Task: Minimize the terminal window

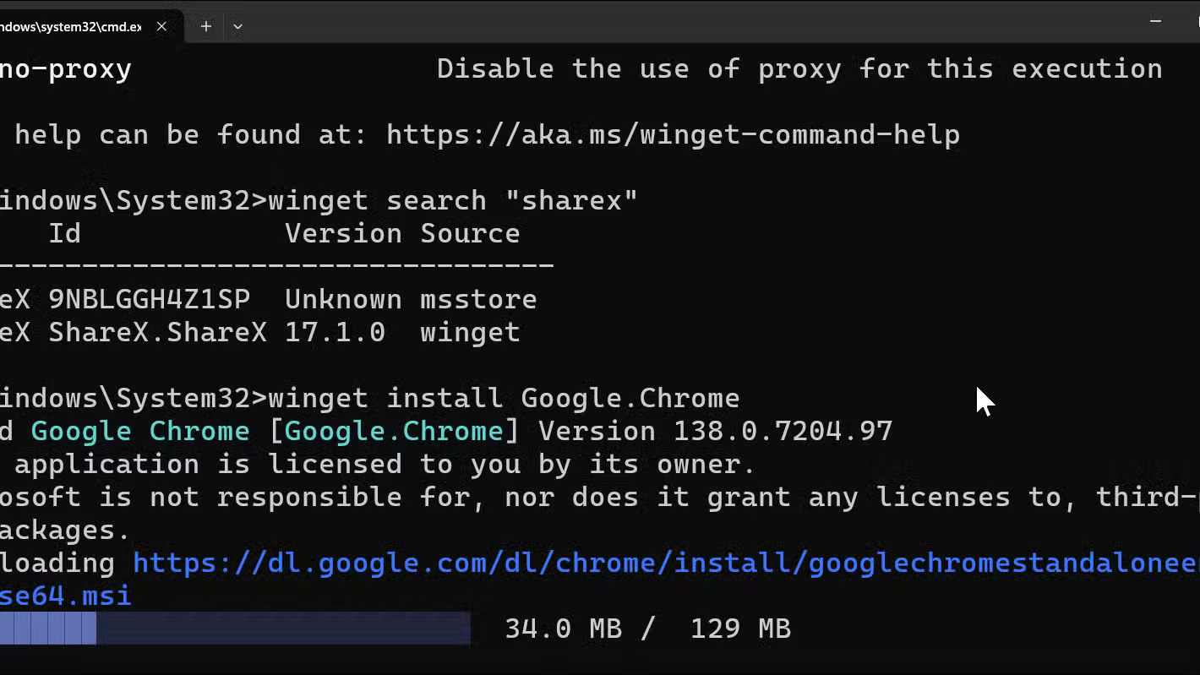Action: [1156, 20]
